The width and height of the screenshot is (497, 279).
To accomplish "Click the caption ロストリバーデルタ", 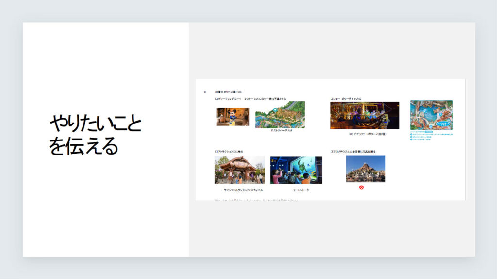I will [282, 130].
